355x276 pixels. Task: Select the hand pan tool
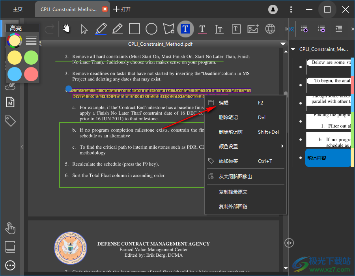click(67, 29)
